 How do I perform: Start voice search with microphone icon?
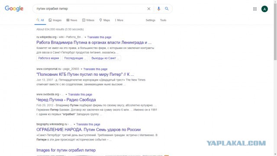click(159, 9)
